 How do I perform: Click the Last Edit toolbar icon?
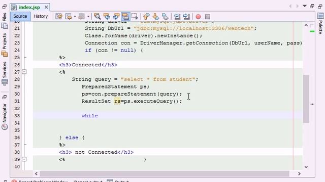pos(59,16)
